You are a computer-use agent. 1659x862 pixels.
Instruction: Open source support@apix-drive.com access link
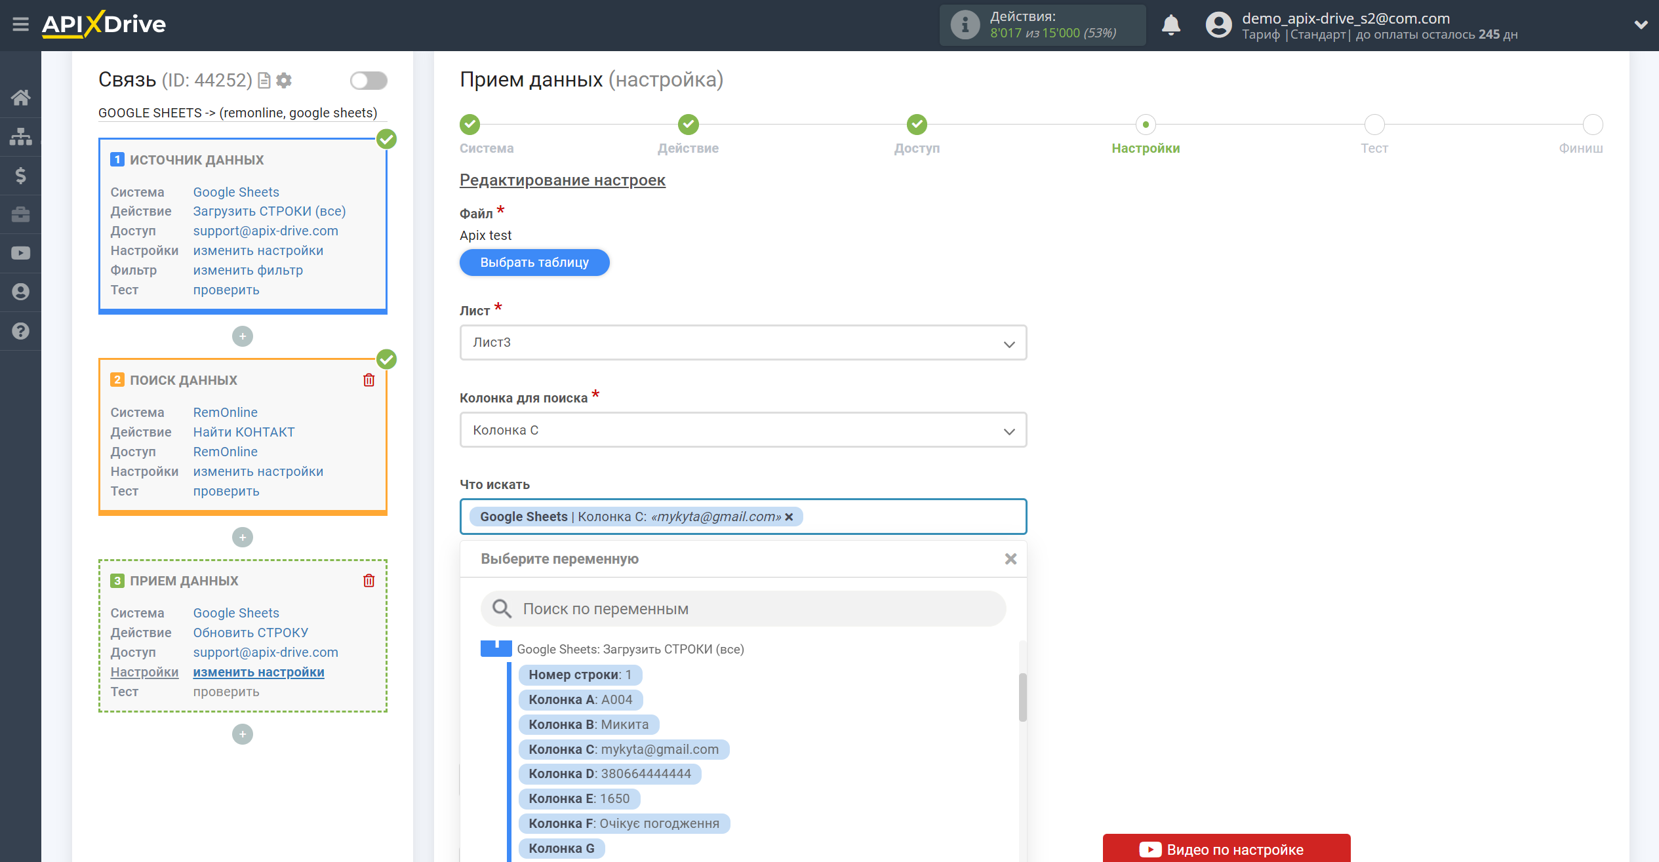coord(266,231)
